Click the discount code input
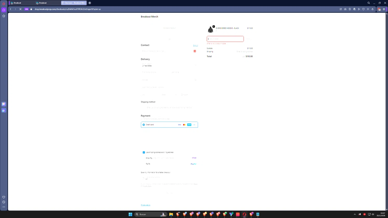 (225, 39)
